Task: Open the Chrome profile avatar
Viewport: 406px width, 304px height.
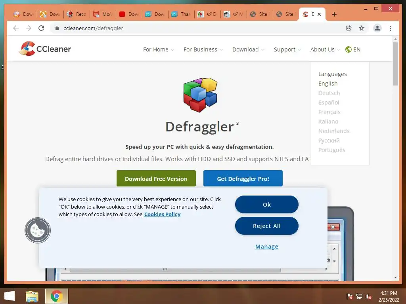Action: [x=377, y=28]
